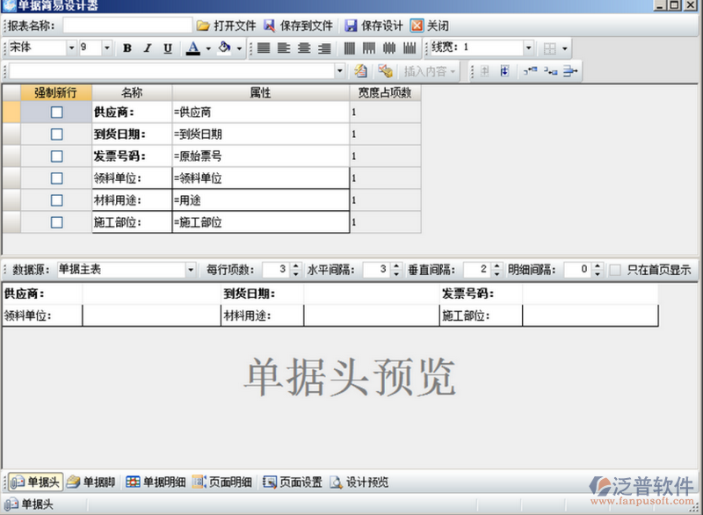Click the formula edit icon beside the combo box

[360, 71]
